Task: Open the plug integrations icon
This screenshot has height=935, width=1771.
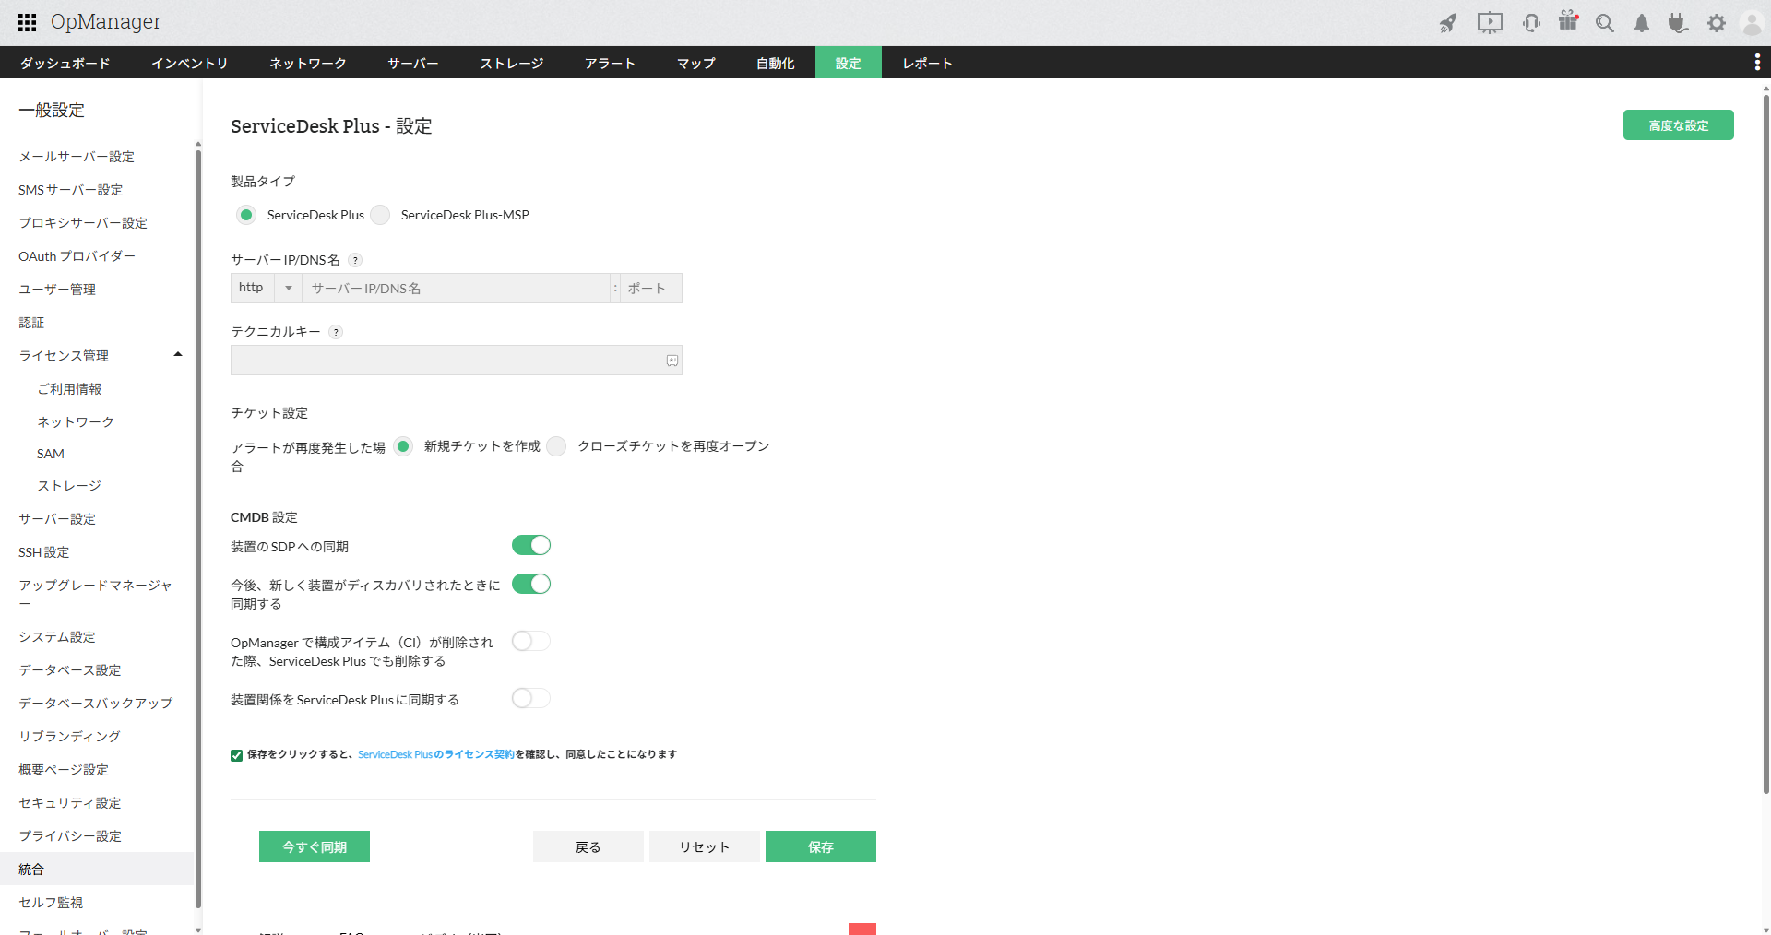Action: click(x=1678, y=23)
